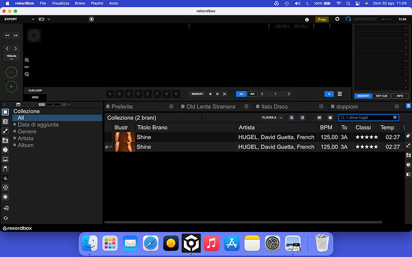Viewport: 412px width, 257px height.
Task: Zoom in on the waveform
Action: (27, 60)
